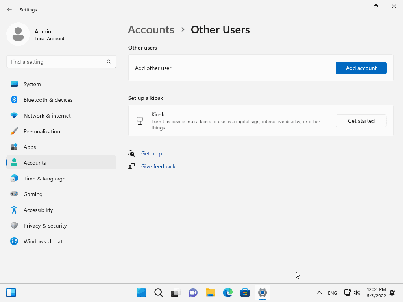Click the Accessibility person icon
This screenshot has height=302, width=403.
pos(14,210)
